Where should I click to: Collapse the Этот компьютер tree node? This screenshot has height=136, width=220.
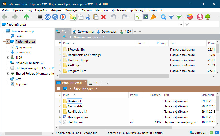pyautogui.click(x=3, y=31)
